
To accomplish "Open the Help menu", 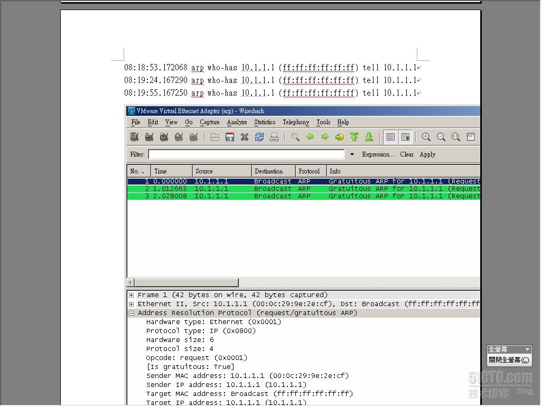I will click(343, 122).
